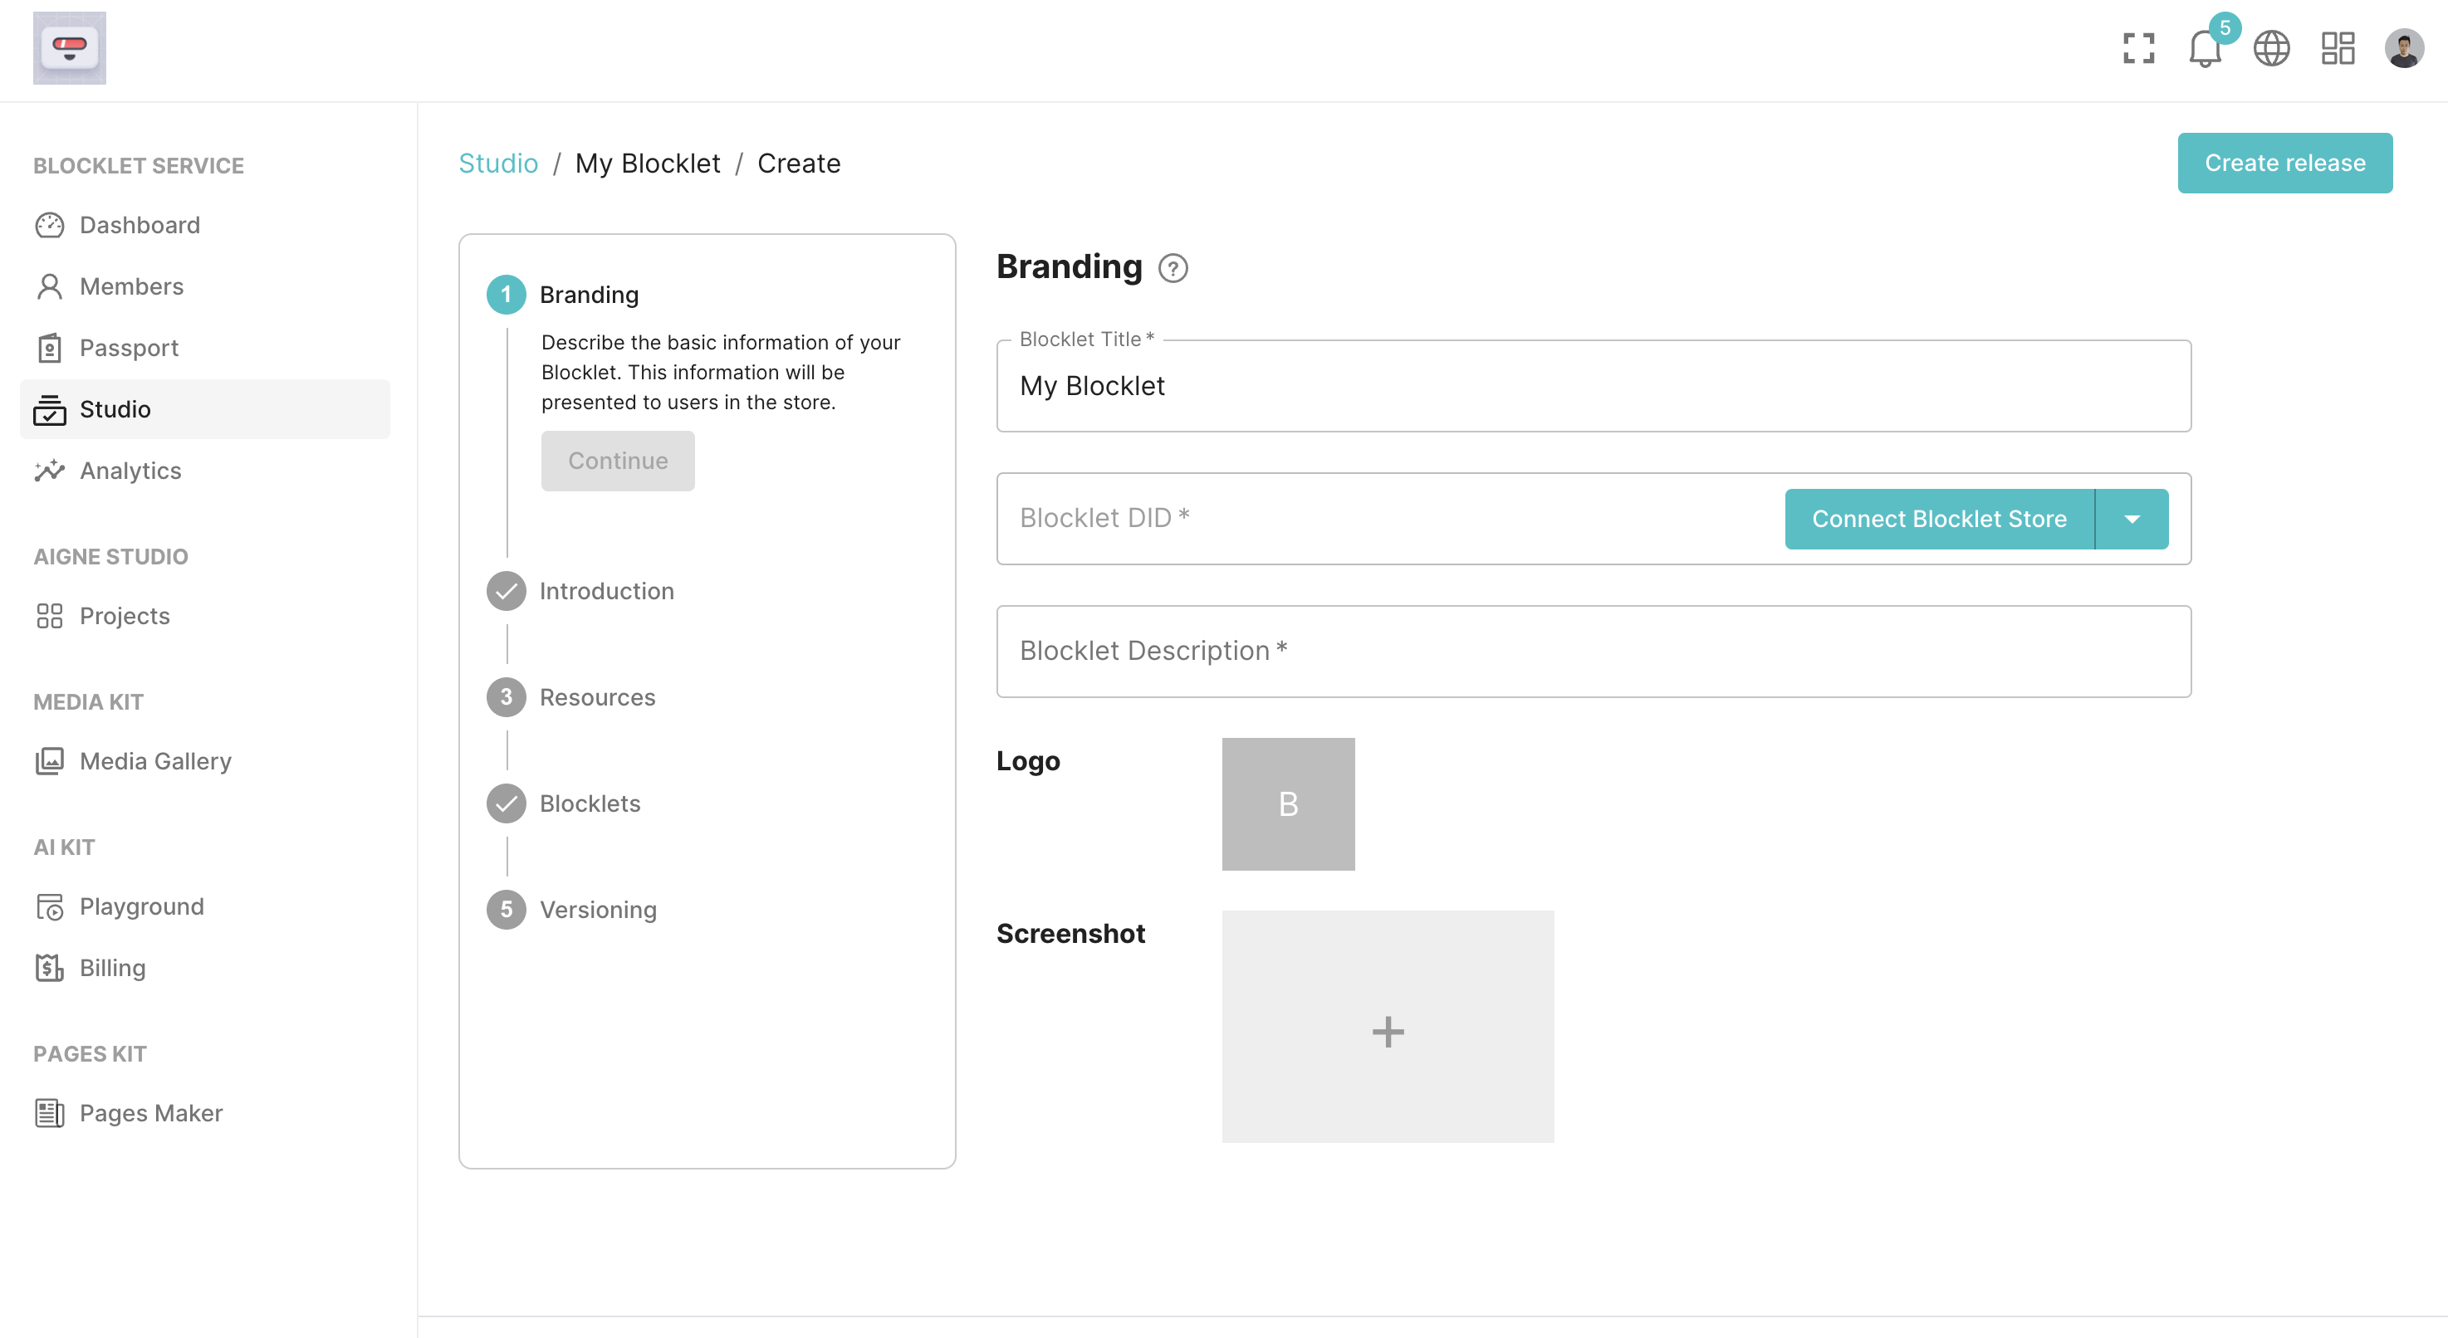This screenshot has height=1338, width=2448.
Task: Open Playground under AI Kit
Action: 142,906
